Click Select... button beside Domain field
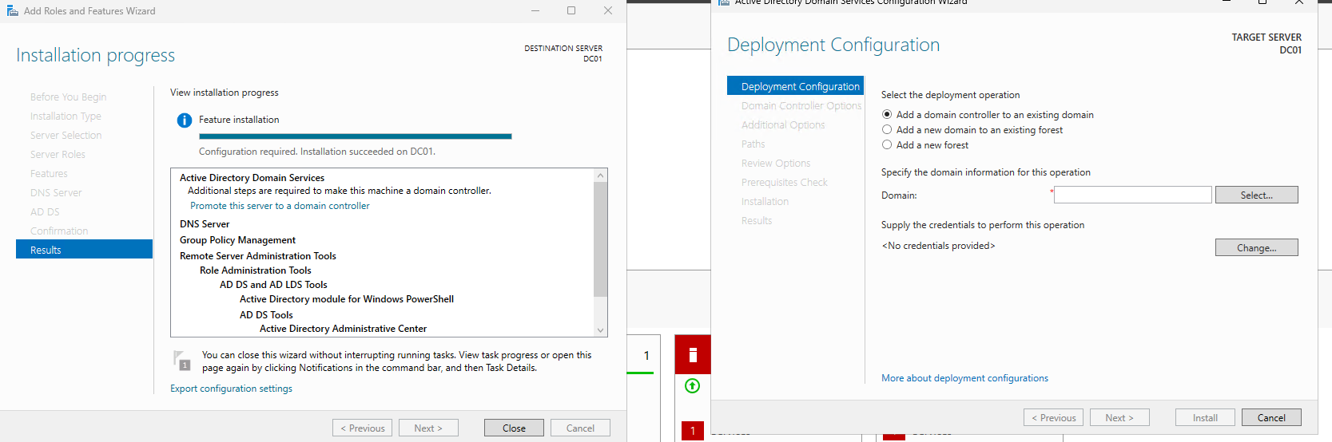Screen dimensions: 1332x442 1256,195
